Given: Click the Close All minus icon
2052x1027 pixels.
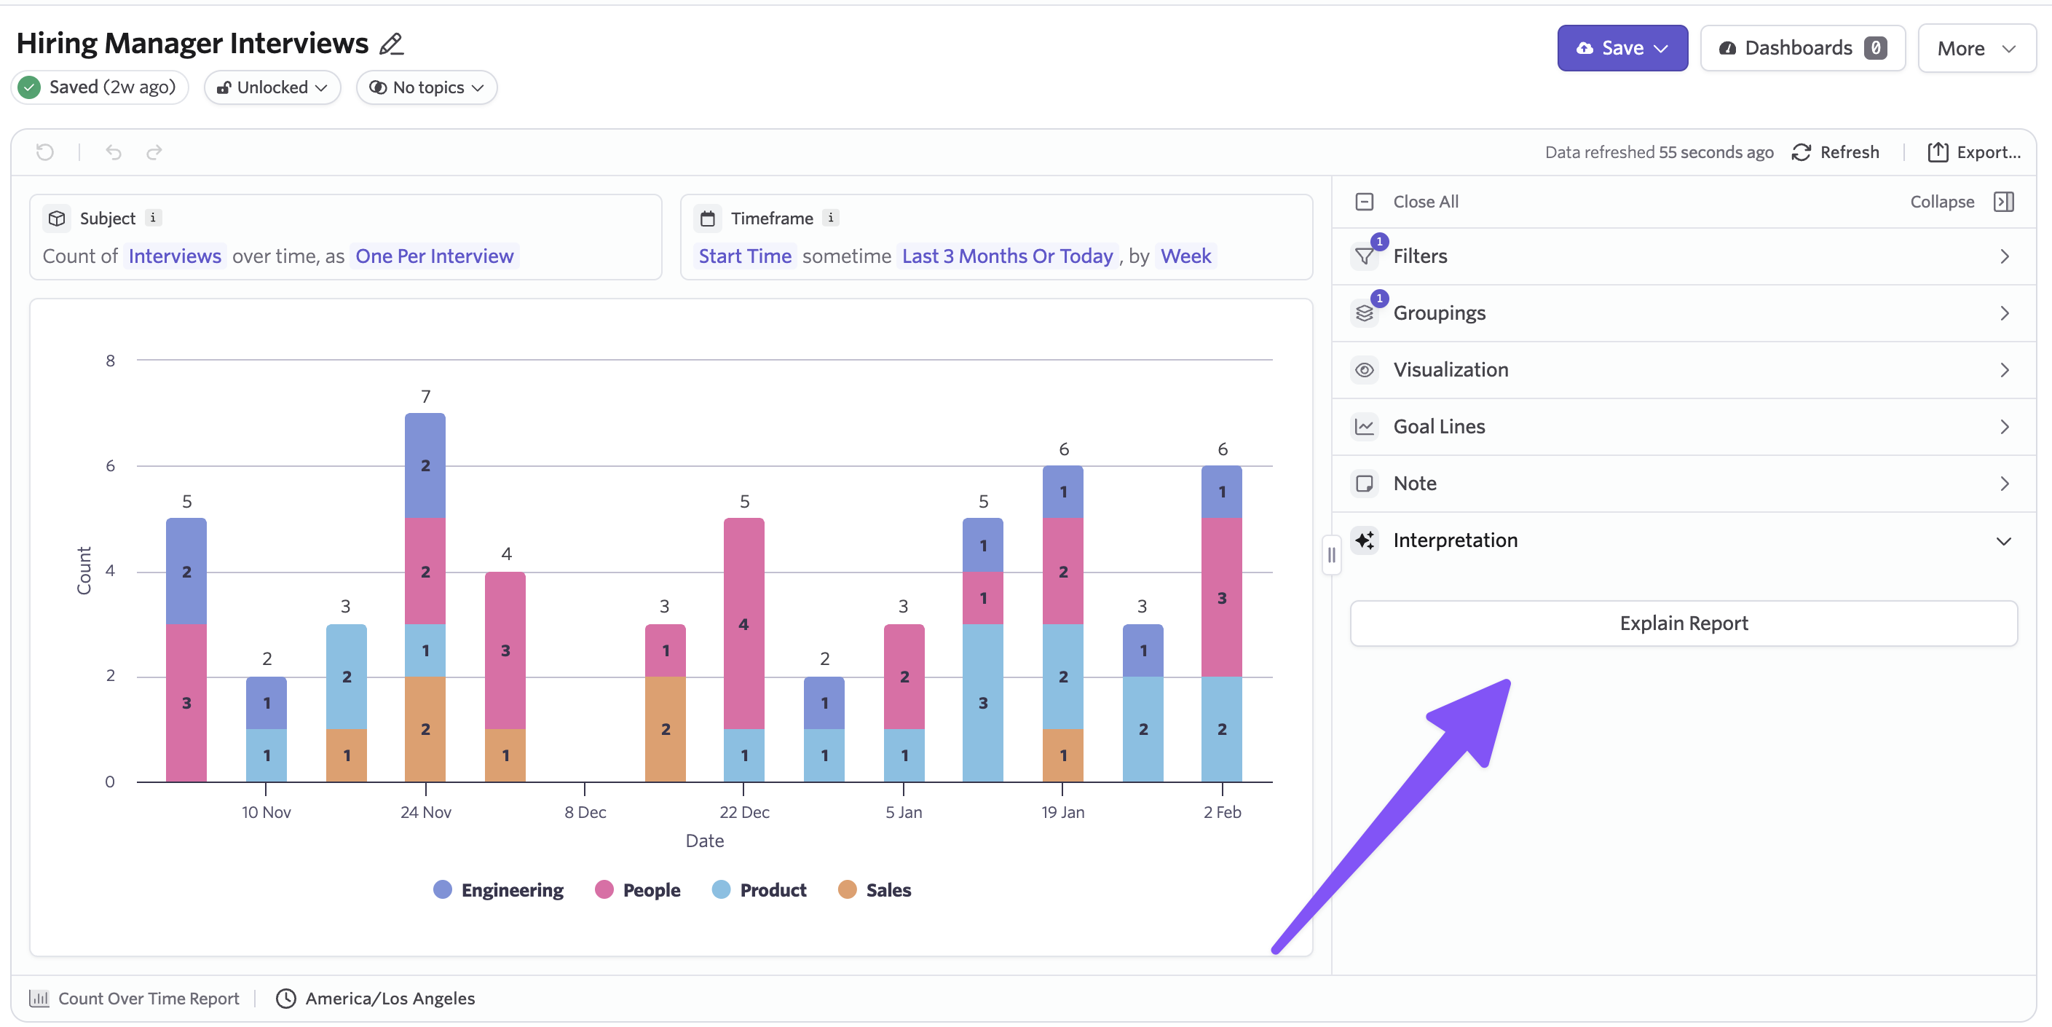Looking at the screenshot, I should tap(1365, 202).
